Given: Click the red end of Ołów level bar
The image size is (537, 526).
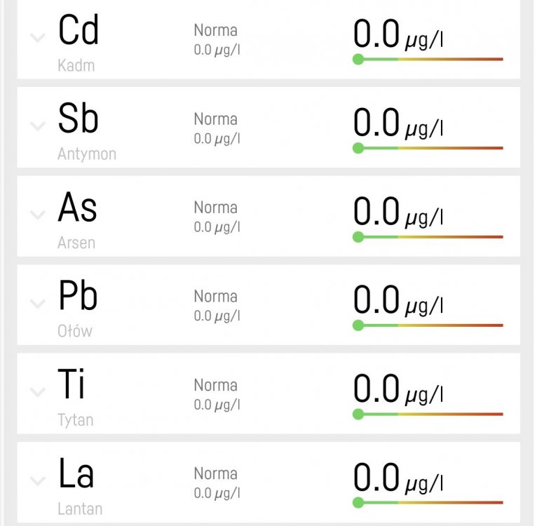Looking at the screenshot, I should pyautogui.click(x=496, y=325).
